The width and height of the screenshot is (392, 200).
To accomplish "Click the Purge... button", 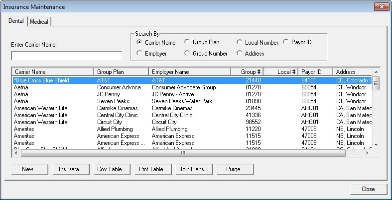I will click(x=236, y=169).
